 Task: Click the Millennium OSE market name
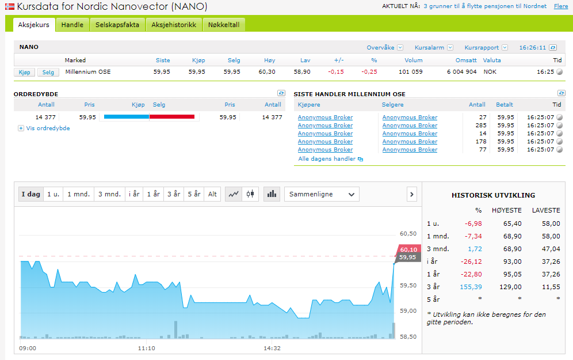pos(87,72)
